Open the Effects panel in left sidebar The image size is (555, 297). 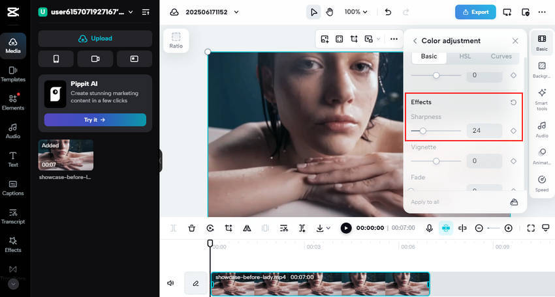pos(13,245)
